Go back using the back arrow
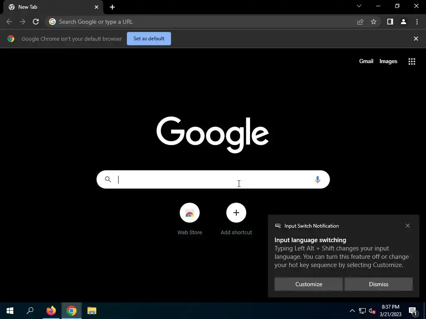Viewport: 426px width, 319px height. (9, 22)
